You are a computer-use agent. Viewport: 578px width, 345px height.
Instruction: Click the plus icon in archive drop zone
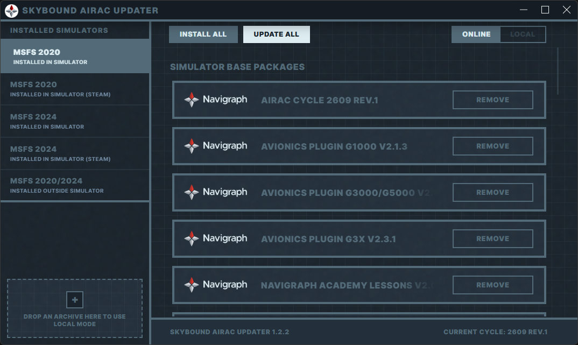75,300
